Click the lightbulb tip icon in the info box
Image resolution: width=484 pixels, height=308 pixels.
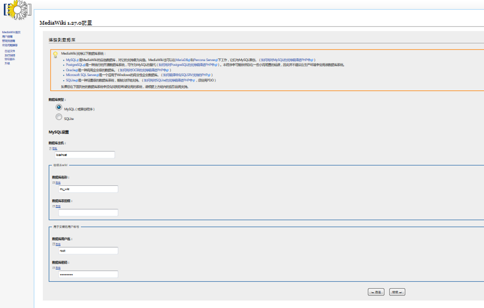(x=55, y=54)
